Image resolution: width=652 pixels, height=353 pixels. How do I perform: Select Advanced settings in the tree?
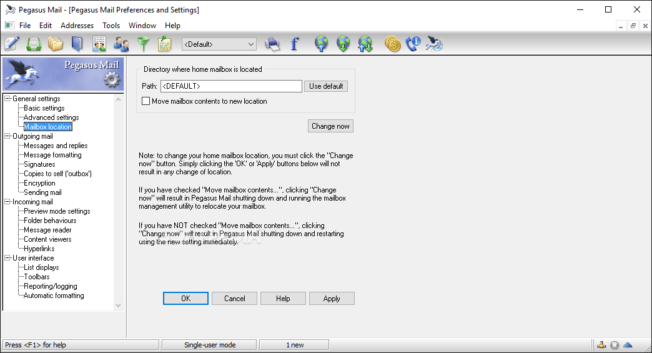tap(51, 117)
